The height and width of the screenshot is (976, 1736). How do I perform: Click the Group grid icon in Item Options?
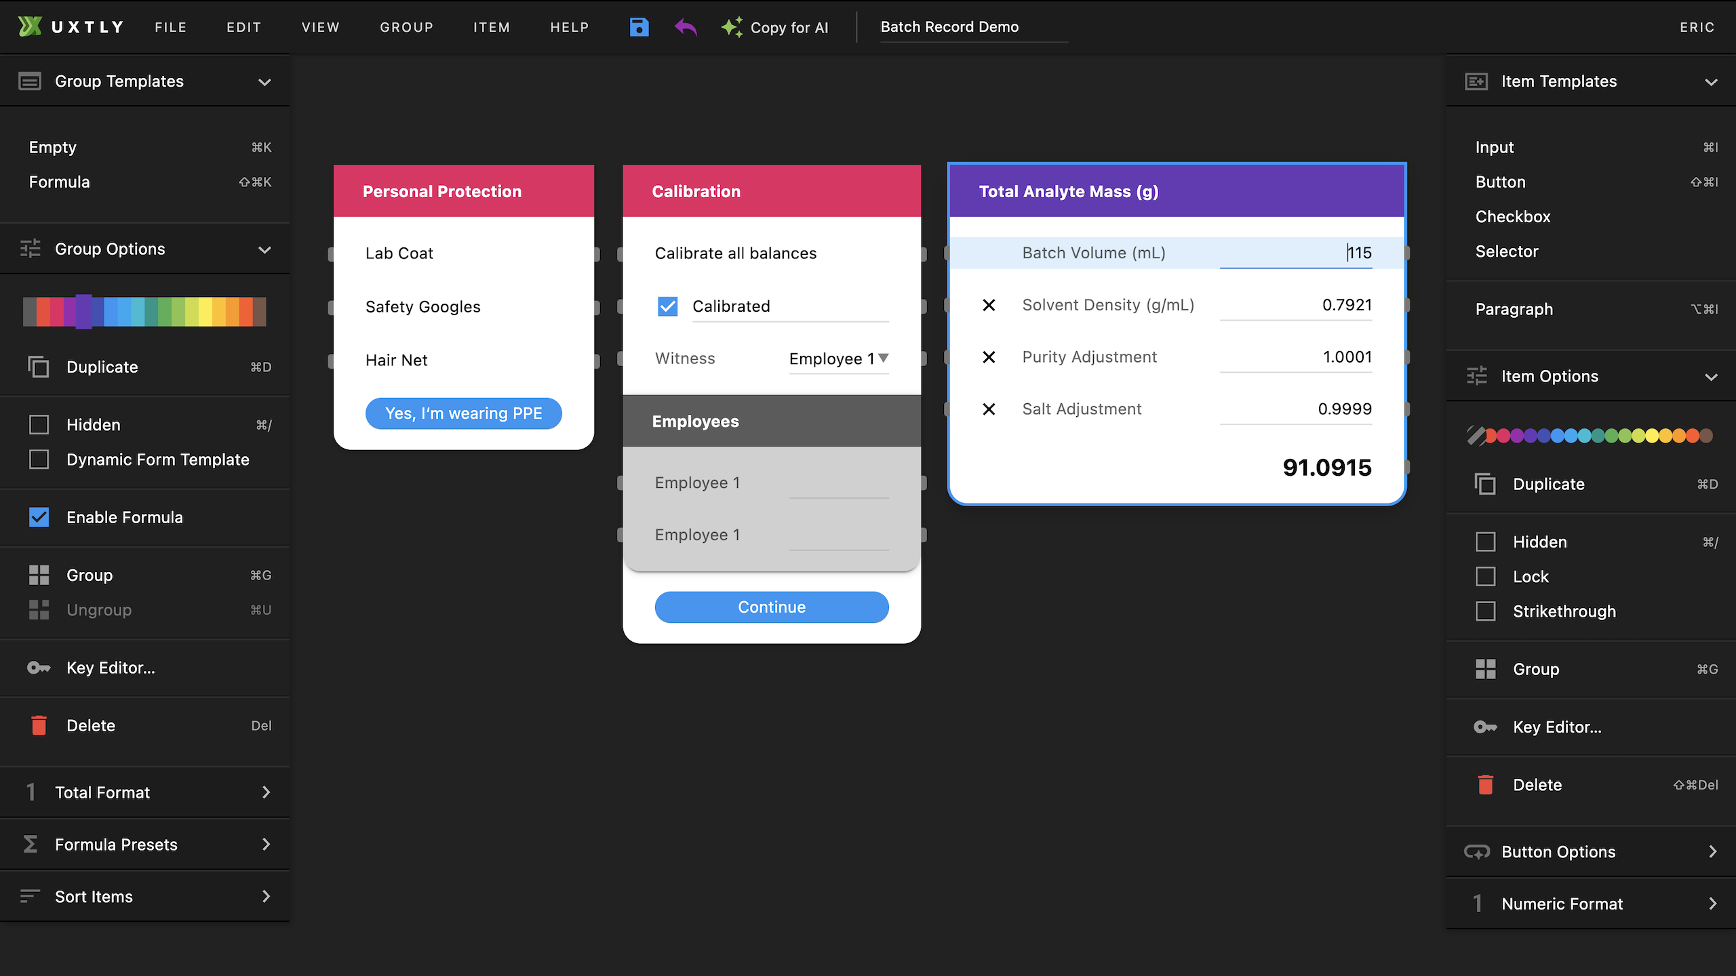[1485, 669]
